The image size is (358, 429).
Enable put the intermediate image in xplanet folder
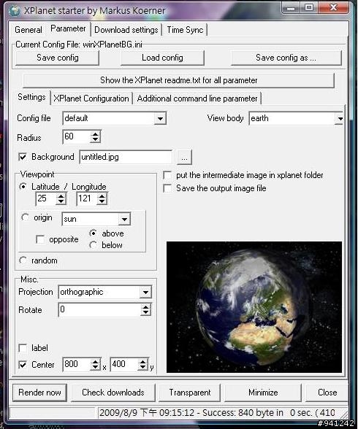tap(167, 175)
